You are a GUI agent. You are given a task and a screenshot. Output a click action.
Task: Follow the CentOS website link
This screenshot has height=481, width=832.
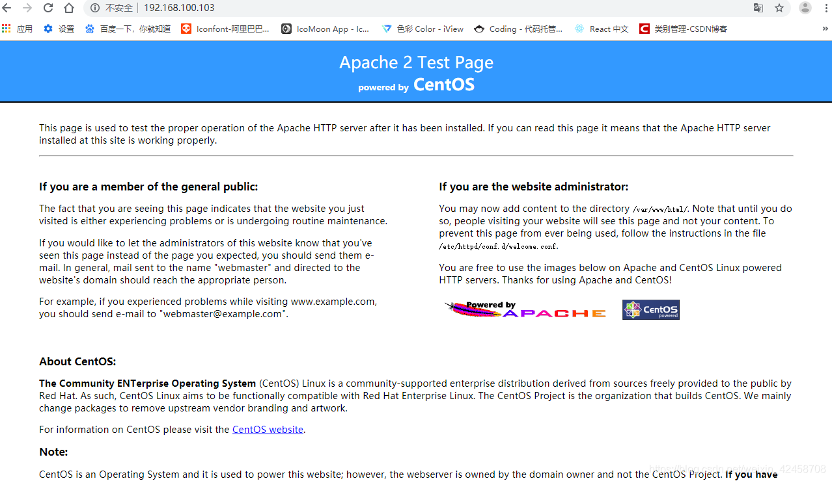click(268, 430)
